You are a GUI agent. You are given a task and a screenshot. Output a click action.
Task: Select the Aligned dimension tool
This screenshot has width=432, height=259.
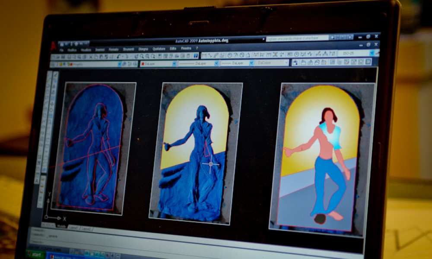pos(210,55)
